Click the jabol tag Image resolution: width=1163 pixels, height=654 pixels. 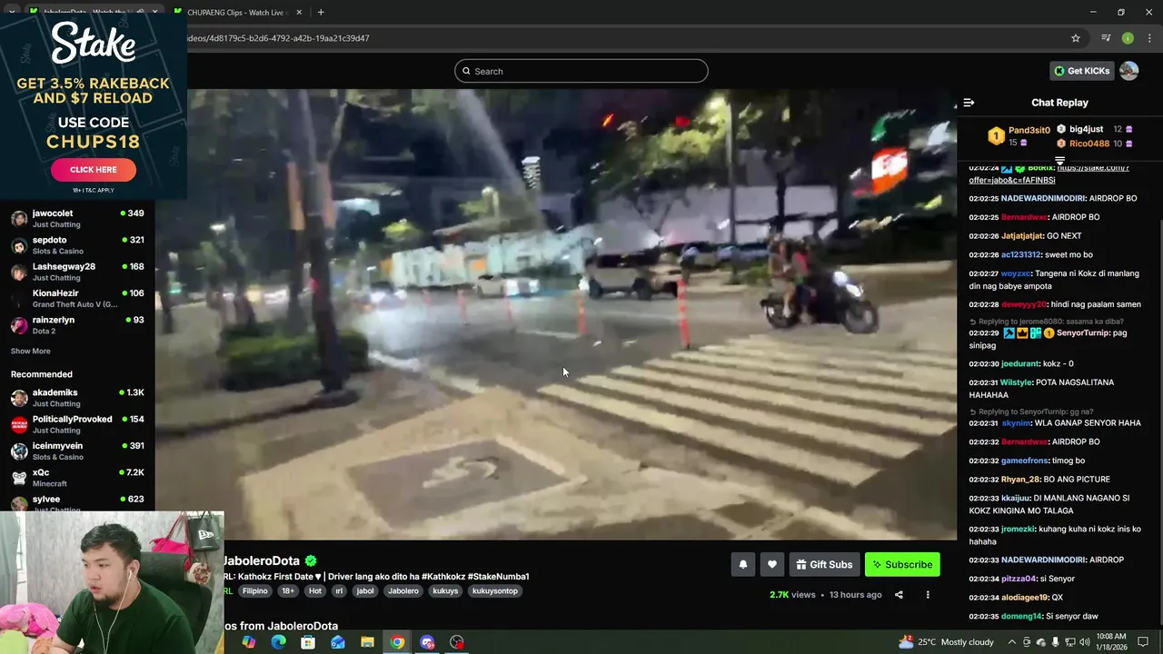tap(365, 590)
